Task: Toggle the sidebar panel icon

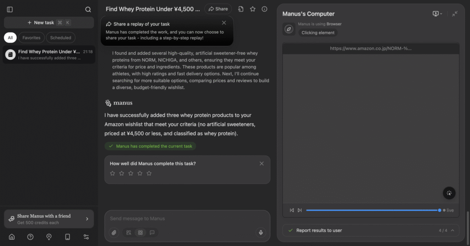Action: 10,10
